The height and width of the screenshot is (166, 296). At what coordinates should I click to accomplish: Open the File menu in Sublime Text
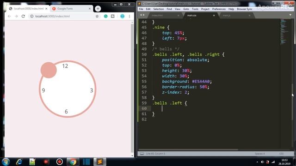141,9
